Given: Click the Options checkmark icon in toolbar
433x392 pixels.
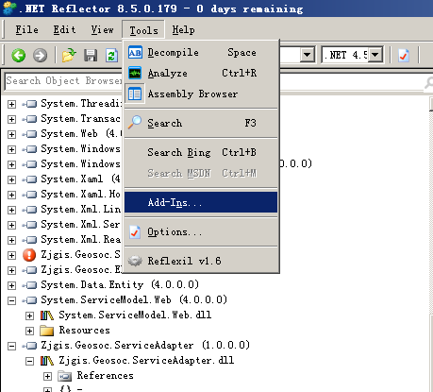Looking at the screenshot, I should pyautogui.click(x=404, y=56).
